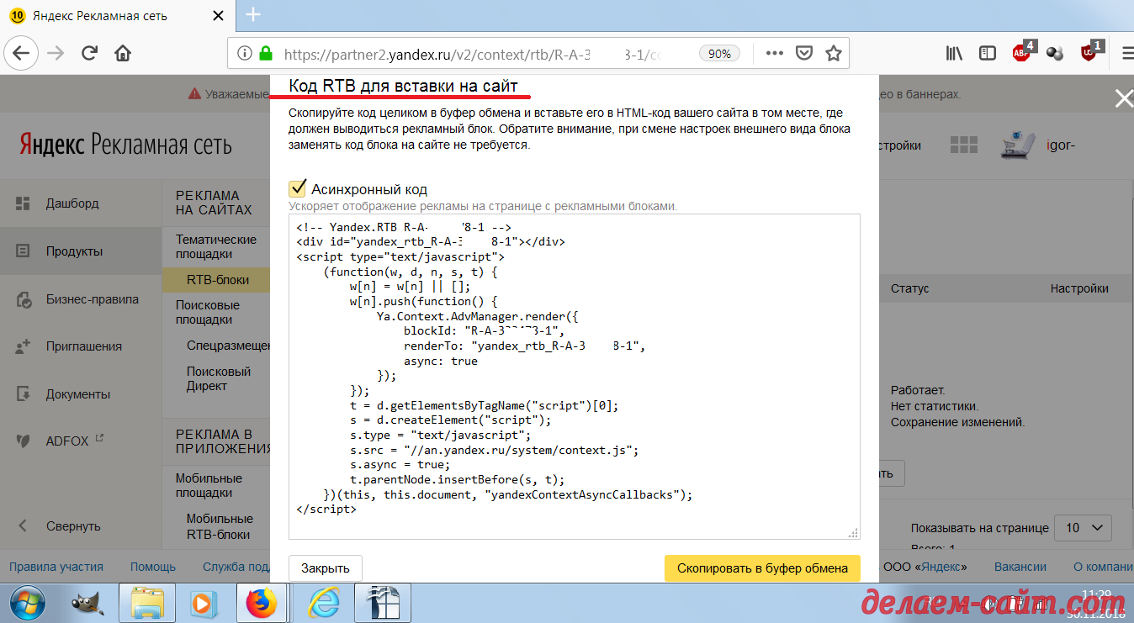The height and width of the screenshot is (623, 1134).
Task: Open File Explorer from the taskbar
Action: coord(146,603)
